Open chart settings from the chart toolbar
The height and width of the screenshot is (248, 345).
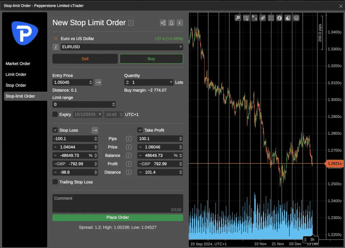point(246,18)
